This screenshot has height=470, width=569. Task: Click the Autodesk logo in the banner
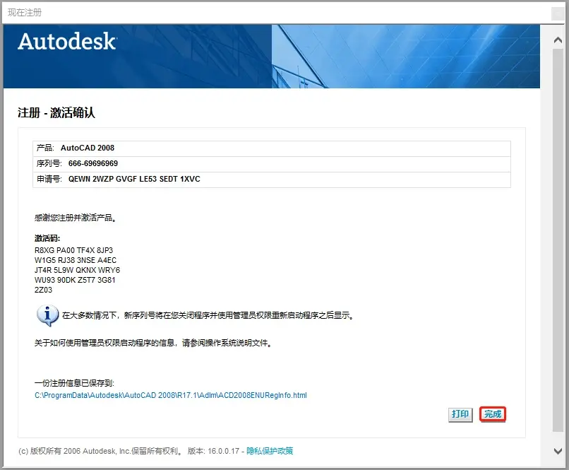click(67, 41)
